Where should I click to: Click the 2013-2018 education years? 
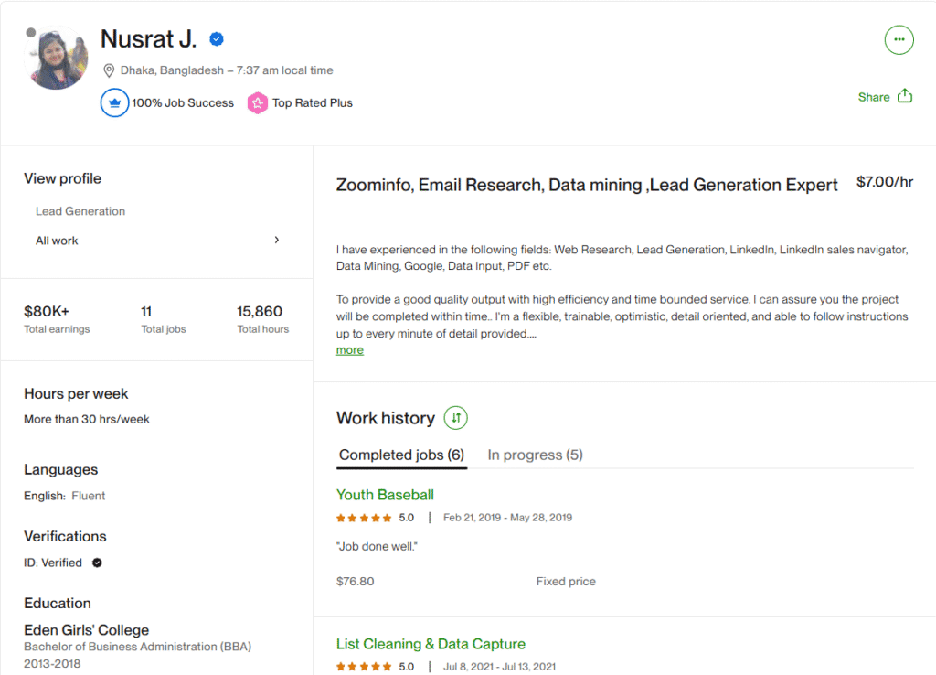[52, 664]
